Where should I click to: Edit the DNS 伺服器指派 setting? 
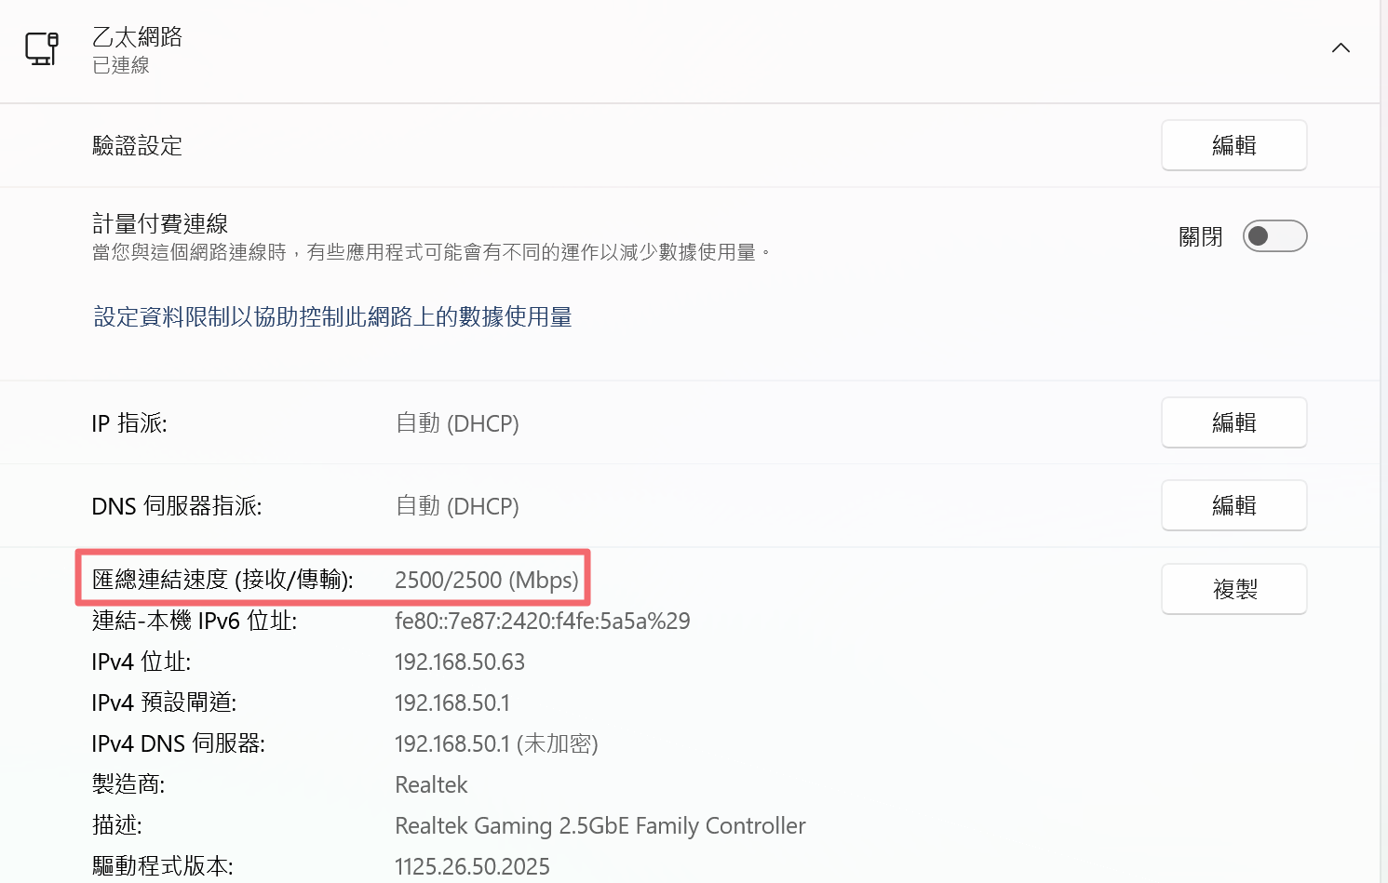click(x=1233, y=505)
